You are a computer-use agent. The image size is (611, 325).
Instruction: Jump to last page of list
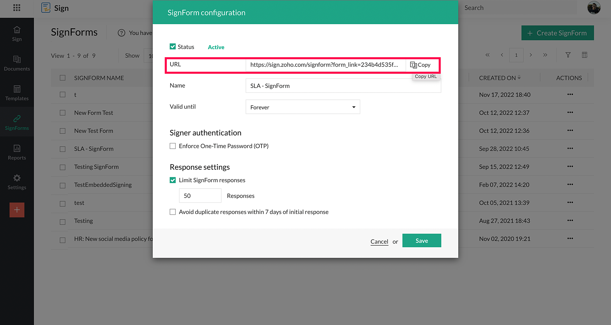545,55
